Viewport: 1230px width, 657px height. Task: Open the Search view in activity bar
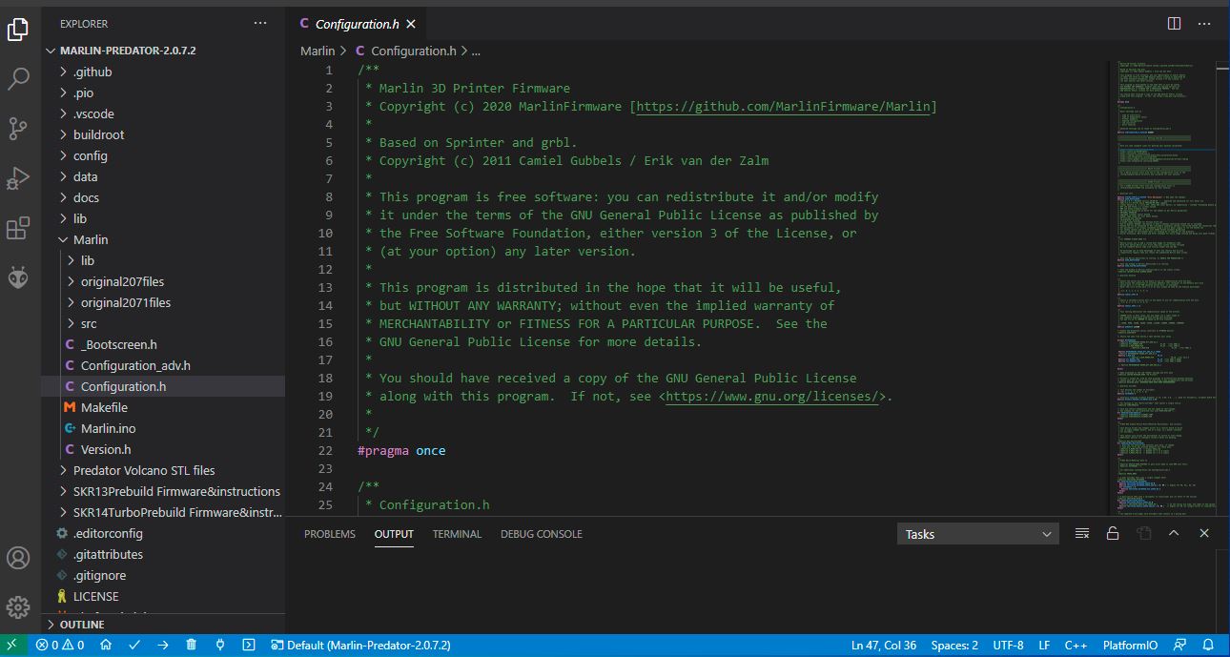(x=18, y=78)
